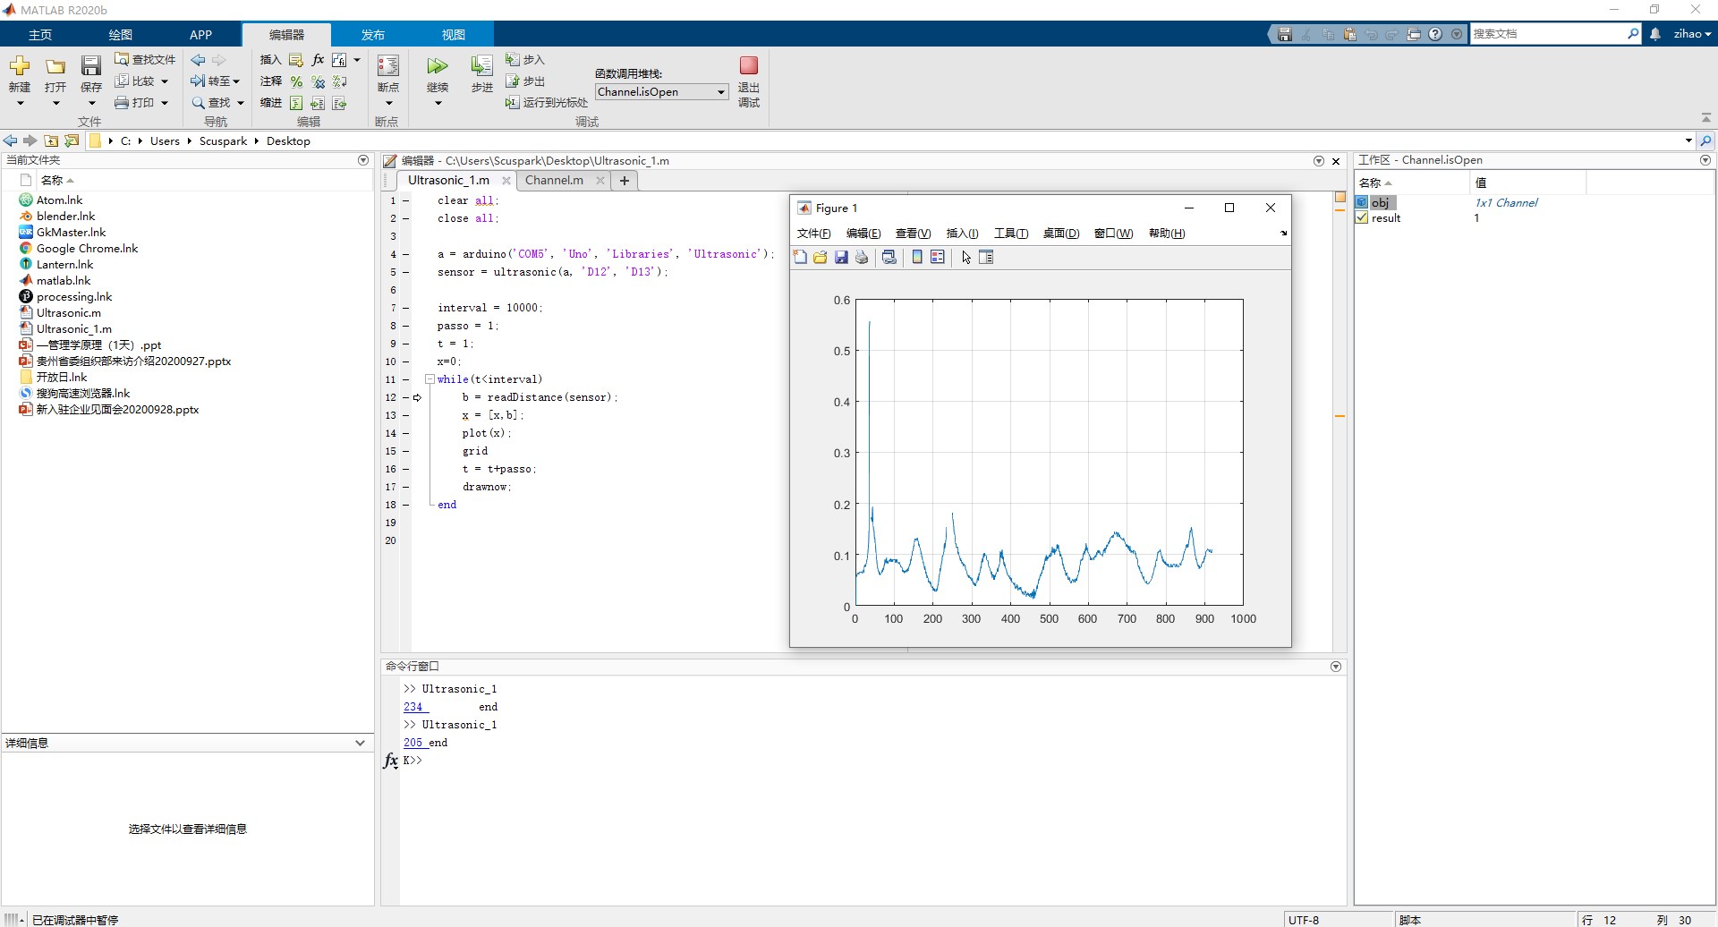Click the fx insert function icon in ribbon
1718x927 pixels.
point(318,60)
